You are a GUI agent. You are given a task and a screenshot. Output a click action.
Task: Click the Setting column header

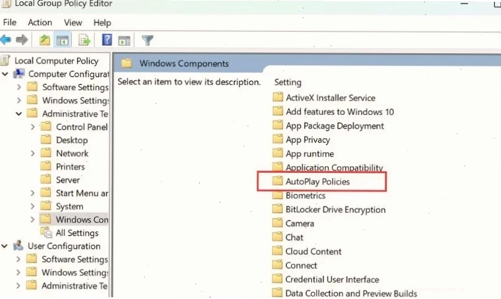tap(287, 83)
